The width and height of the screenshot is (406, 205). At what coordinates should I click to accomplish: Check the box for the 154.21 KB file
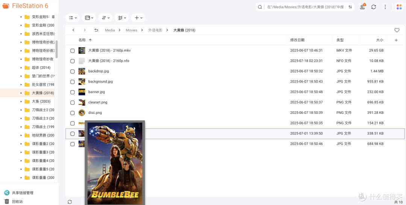click(x=73, y=123)
